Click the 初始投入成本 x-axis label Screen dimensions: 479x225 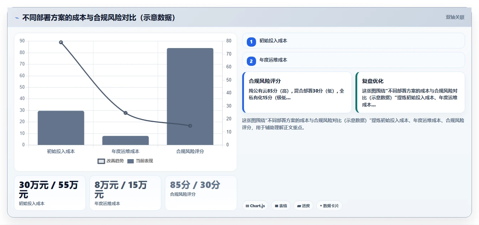61,151
